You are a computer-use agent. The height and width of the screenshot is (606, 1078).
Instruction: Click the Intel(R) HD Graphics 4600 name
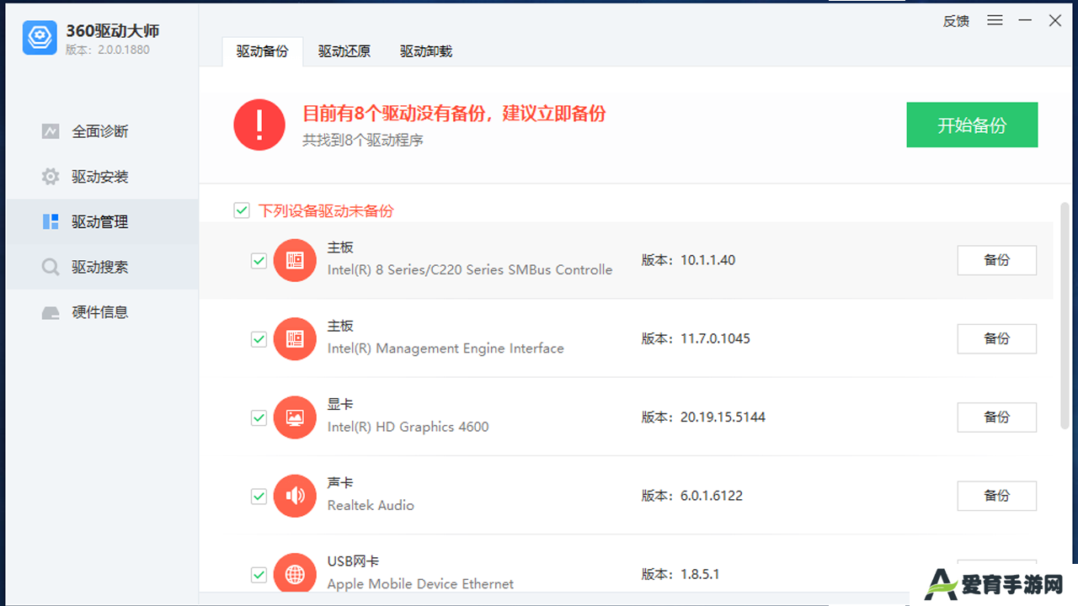click(408, 427)
